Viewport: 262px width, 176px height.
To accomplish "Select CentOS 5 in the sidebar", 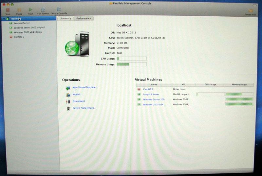I will pos(19,37).
